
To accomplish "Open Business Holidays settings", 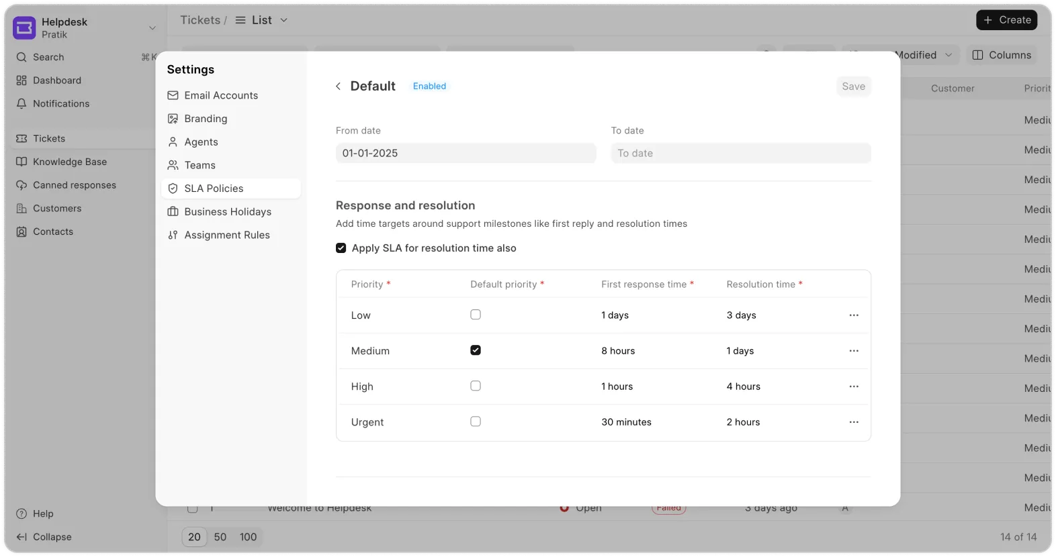I will pyautogui.click(x=228, y=212).
